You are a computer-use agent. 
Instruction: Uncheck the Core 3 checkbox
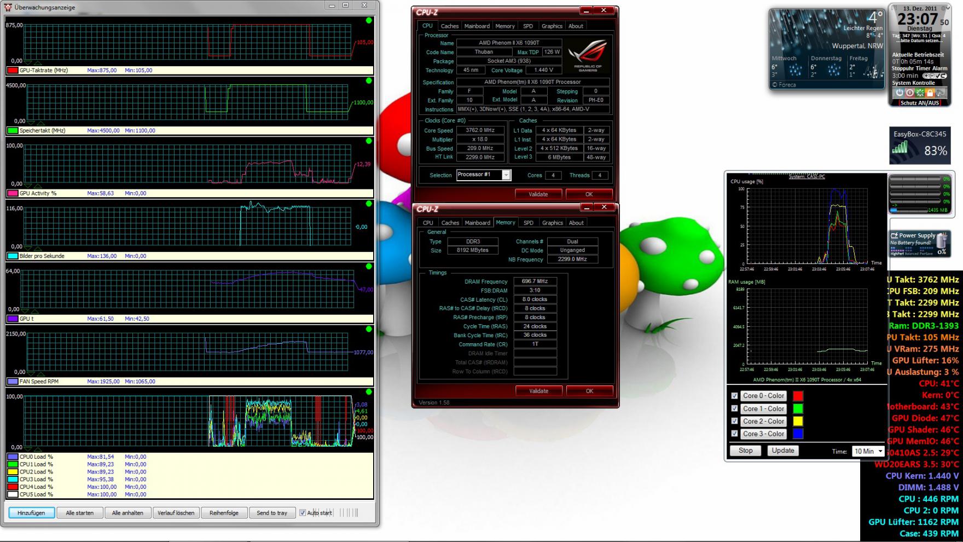pos(734,434)
